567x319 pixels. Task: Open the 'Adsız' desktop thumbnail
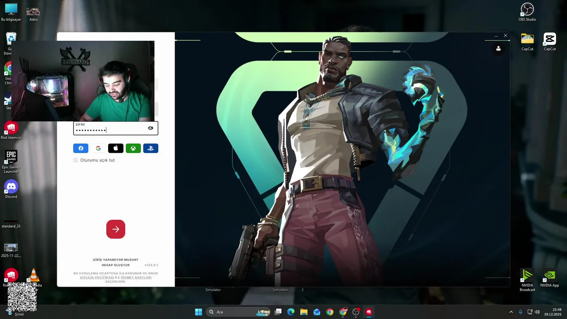pyautogui.click(x=33, y=14)
